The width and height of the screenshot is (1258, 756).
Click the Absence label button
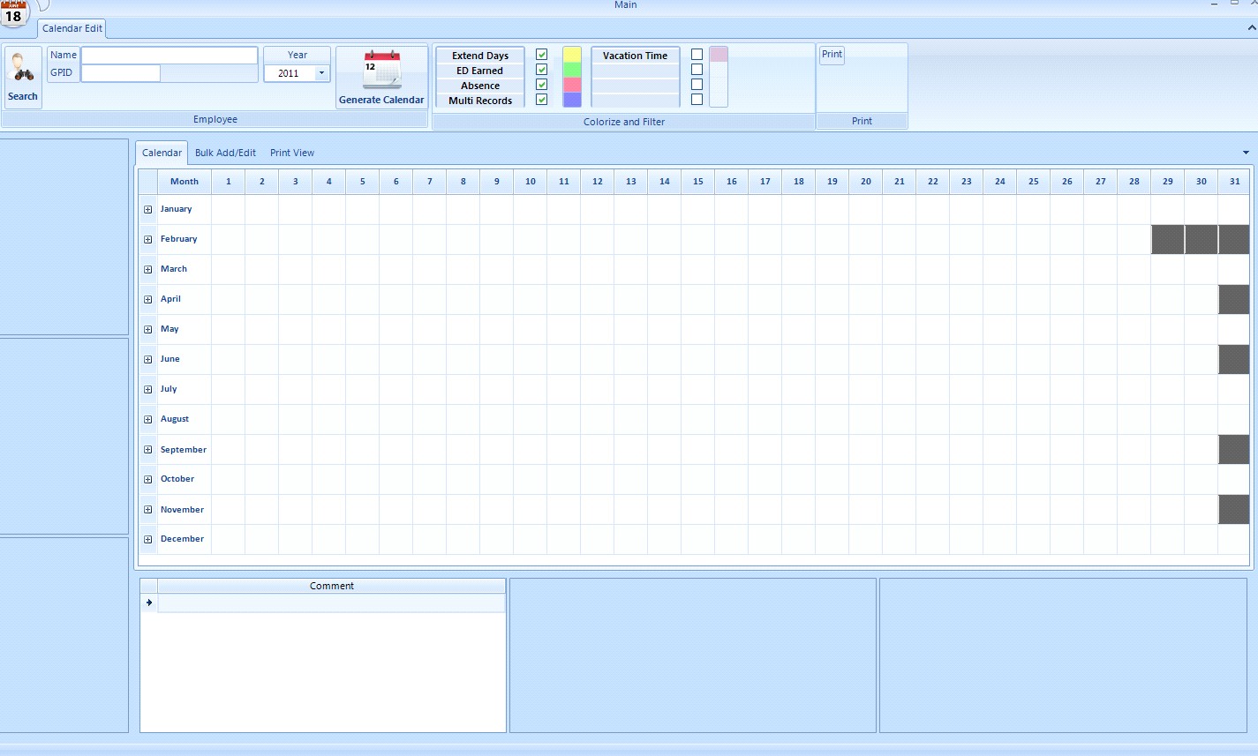(480, 86)
